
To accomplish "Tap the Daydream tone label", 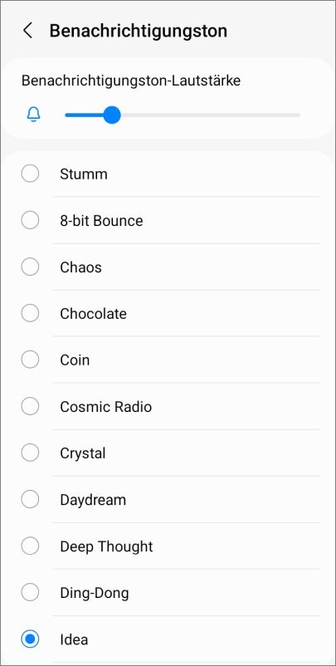I will click(x=93, y=500).
